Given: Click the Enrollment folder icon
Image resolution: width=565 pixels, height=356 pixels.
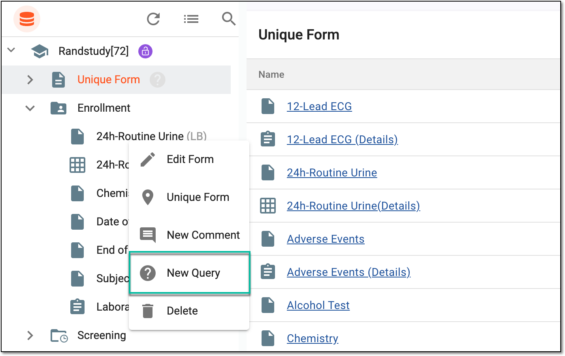Looking at the screenshot, I should click(x=58, y=108).
